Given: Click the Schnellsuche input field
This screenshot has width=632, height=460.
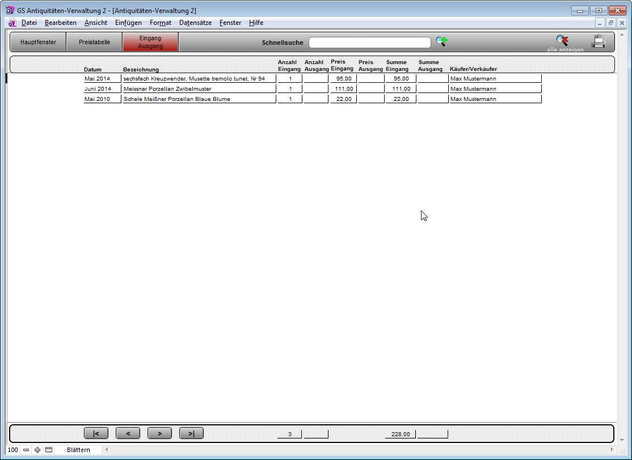Looking at the screenshot, I should [369, 43].
